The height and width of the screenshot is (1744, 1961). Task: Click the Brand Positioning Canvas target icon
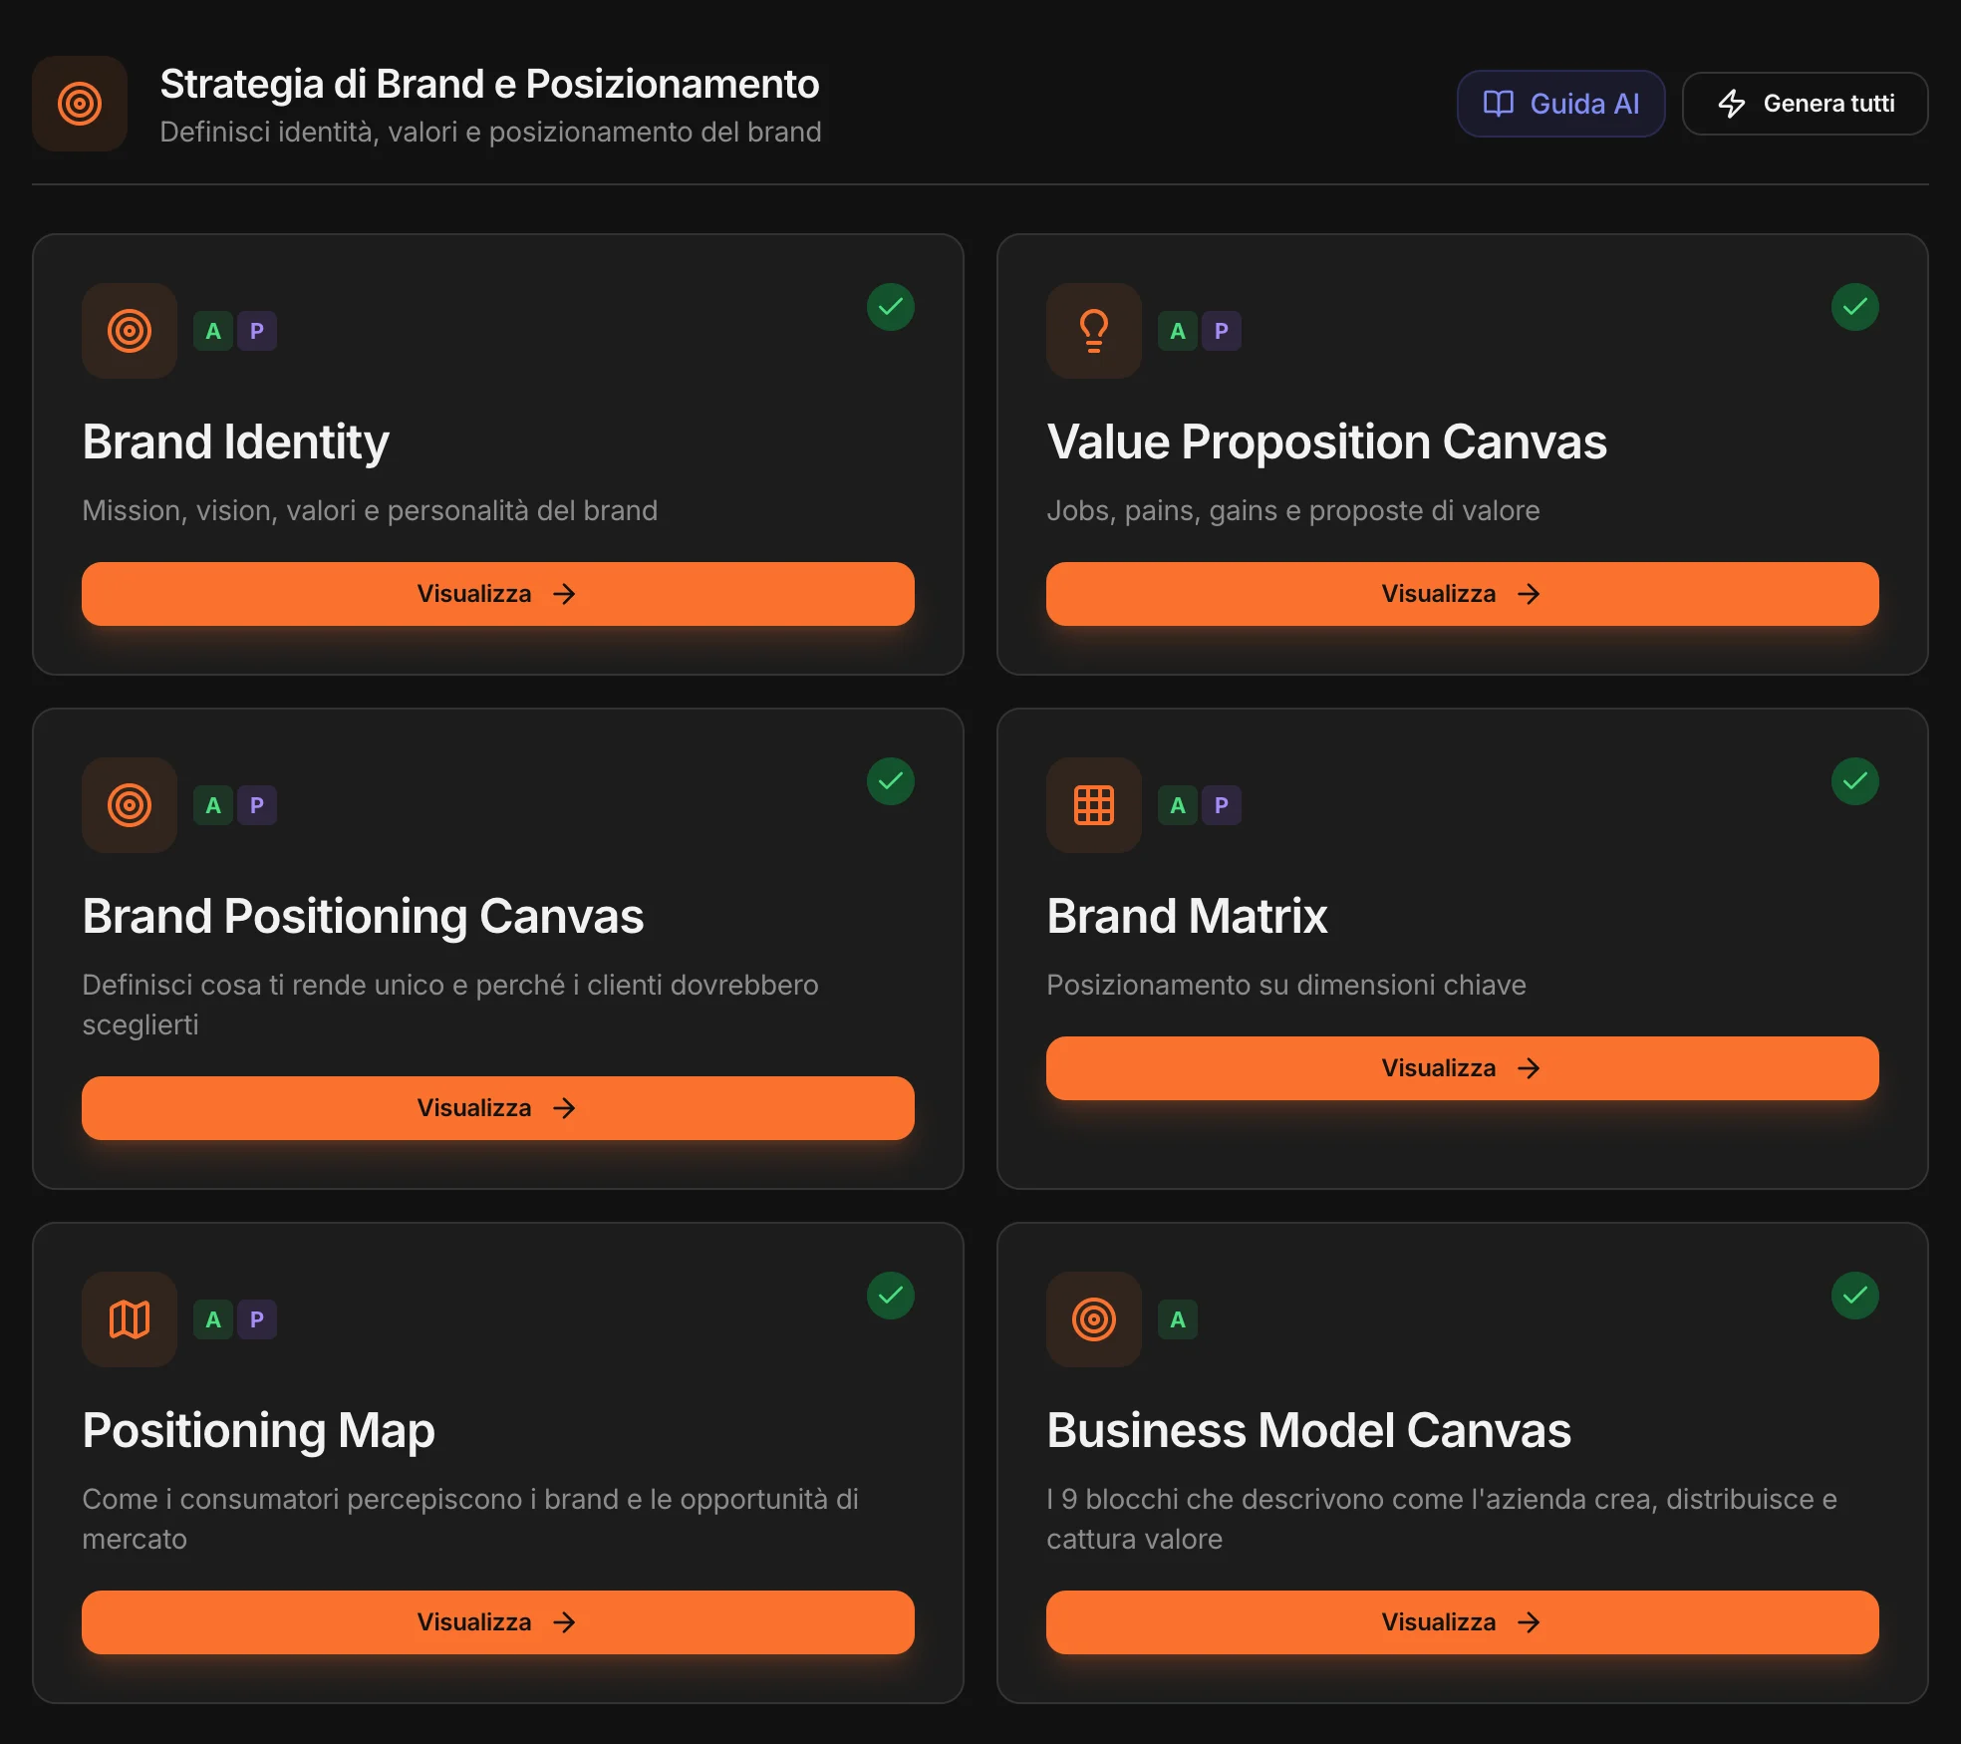(x=130, y=805)
